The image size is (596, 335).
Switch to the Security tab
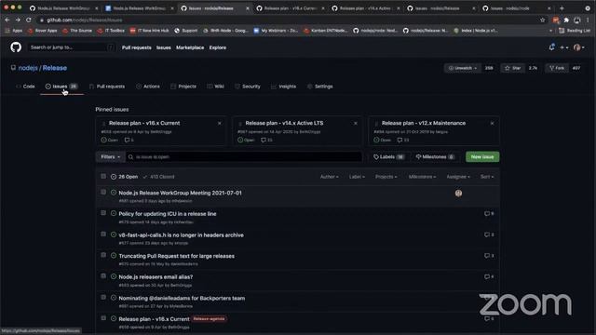[x=248, y=87]
